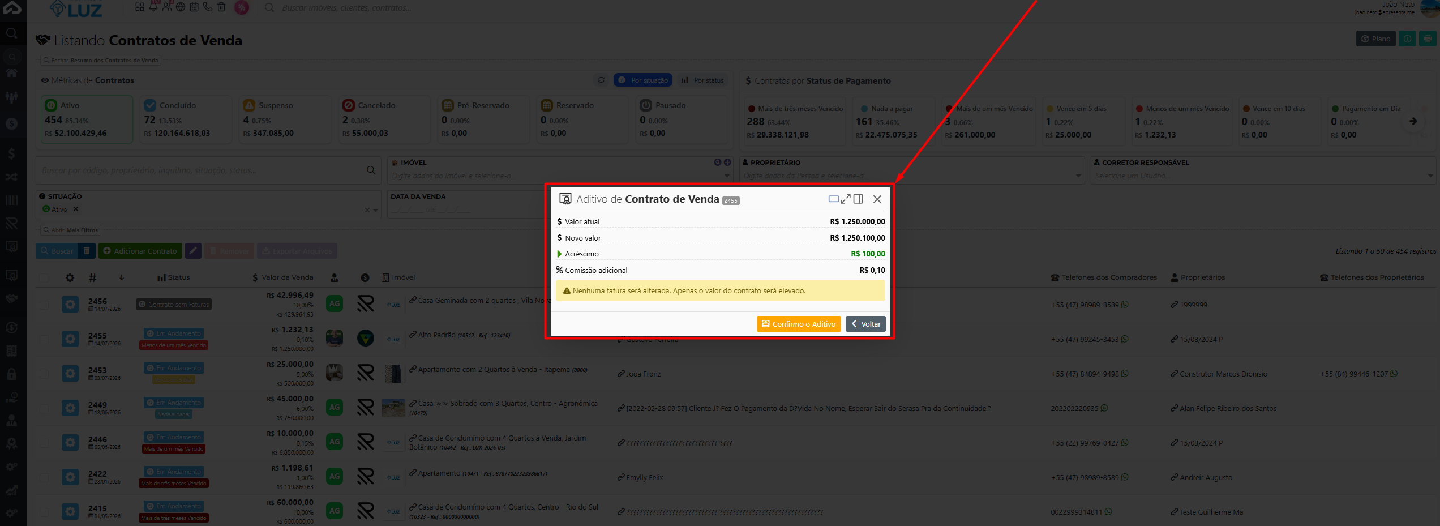This screenshot has width=1440, height=526.
Task: Open the growth chart icon in sidebar
Action: (11, 490)
